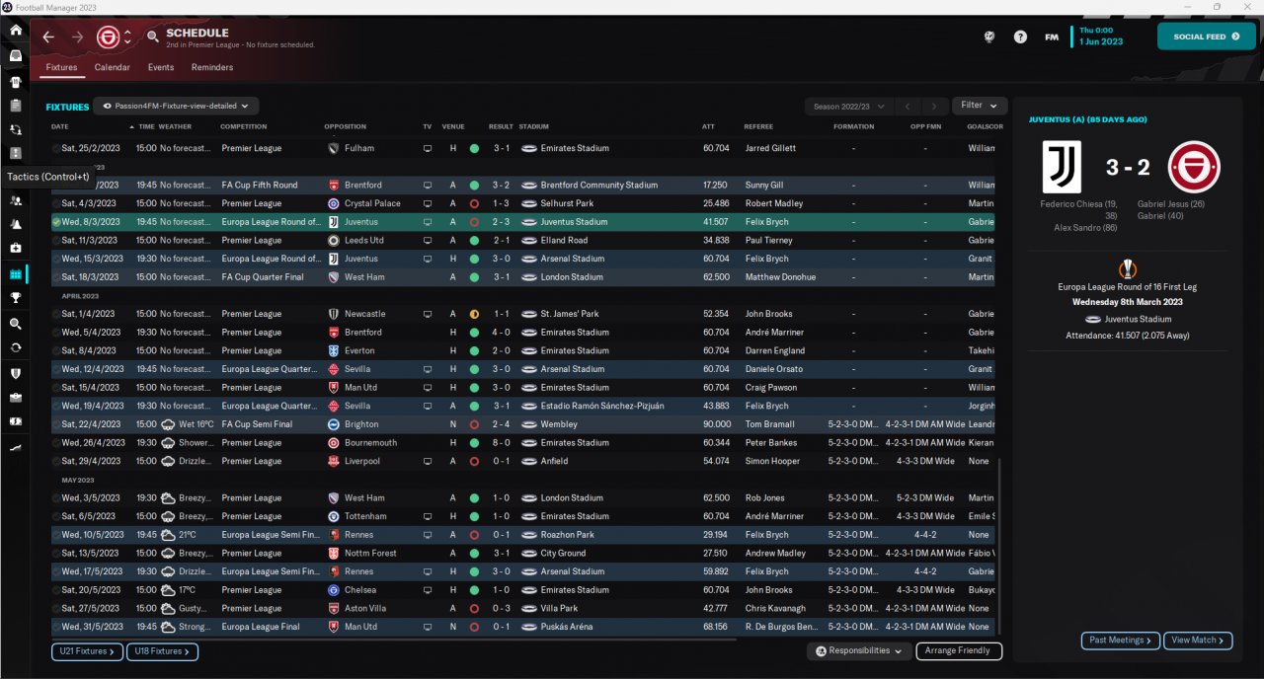Go forward with the right arrow
The height and width of the screenshot is (679, 1264).
tap(77, 38)
